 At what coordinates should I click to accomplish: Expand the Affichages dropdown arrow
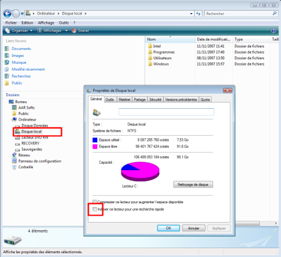click(x=66, y=31)
